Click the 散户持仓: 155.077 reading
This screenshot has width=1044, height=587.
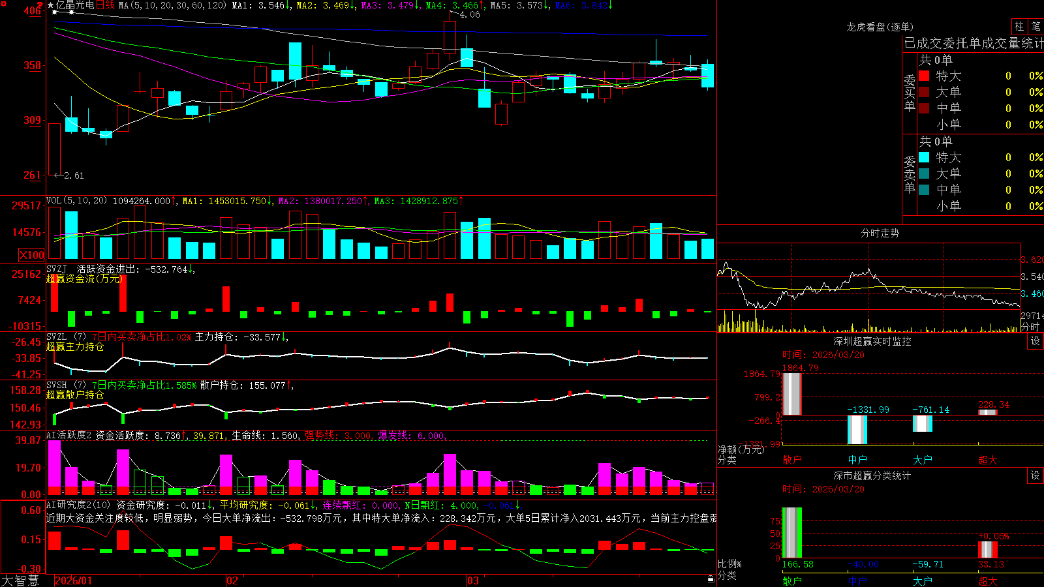pos(245,385)
